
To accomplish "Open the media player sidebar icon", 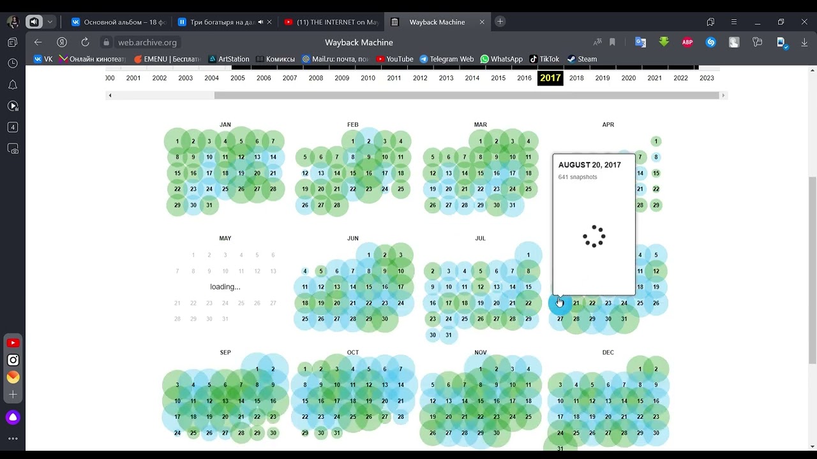I will point(13,106).
